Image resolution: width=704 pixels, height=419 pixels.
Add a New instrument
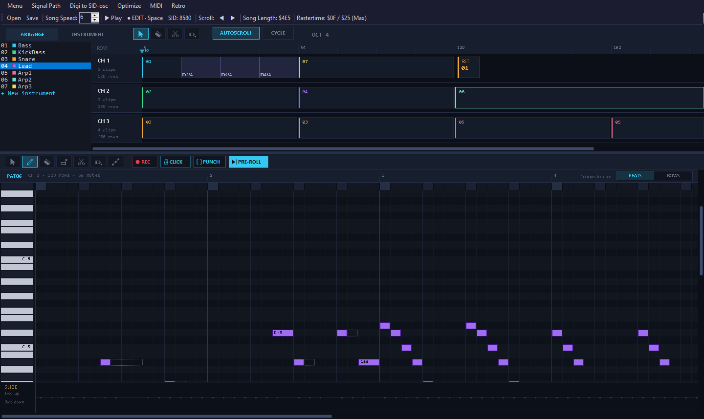(x=28, y=93)
